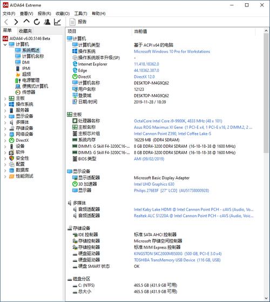Click the 3D 加速器 icon
Screen dimensions: 270x302
tap(75, 184)
